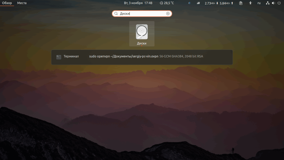Open the weather indicator showing 28,5 °C
The height and width of the screenshot is (160, 284).
point(167,3)
